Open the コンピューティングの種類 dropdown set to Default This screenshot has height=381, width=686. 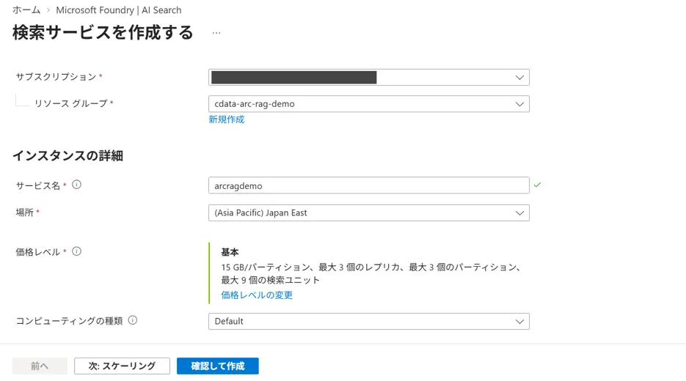point(369,321)
